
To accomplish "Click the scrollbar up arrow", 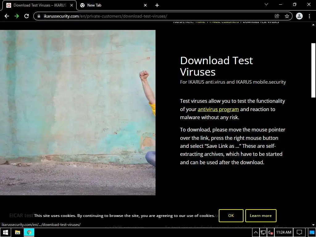I will (x=314, y=25).
